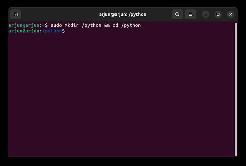The image size is (246, 166).
Task: Click the word 'sudo' in the command
Action: point(56,25)
